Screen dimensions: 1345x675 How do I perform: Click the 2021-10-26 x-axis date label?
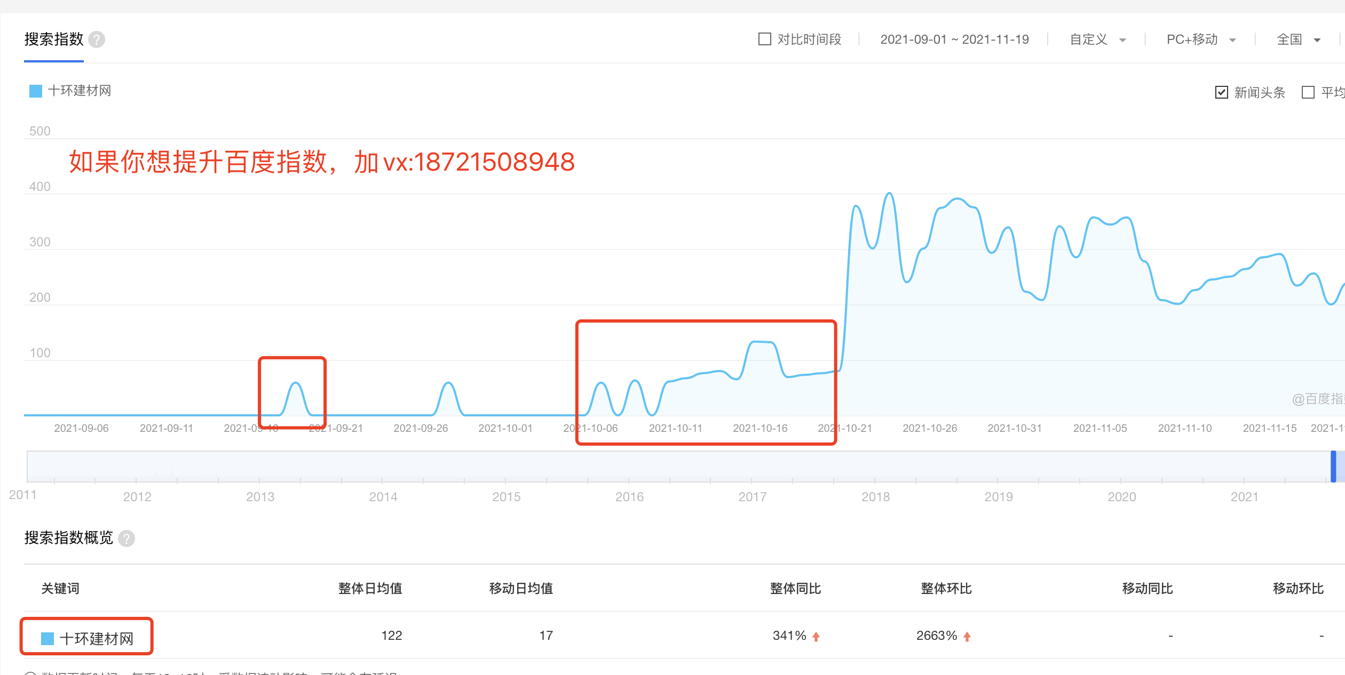pos(930,428)
